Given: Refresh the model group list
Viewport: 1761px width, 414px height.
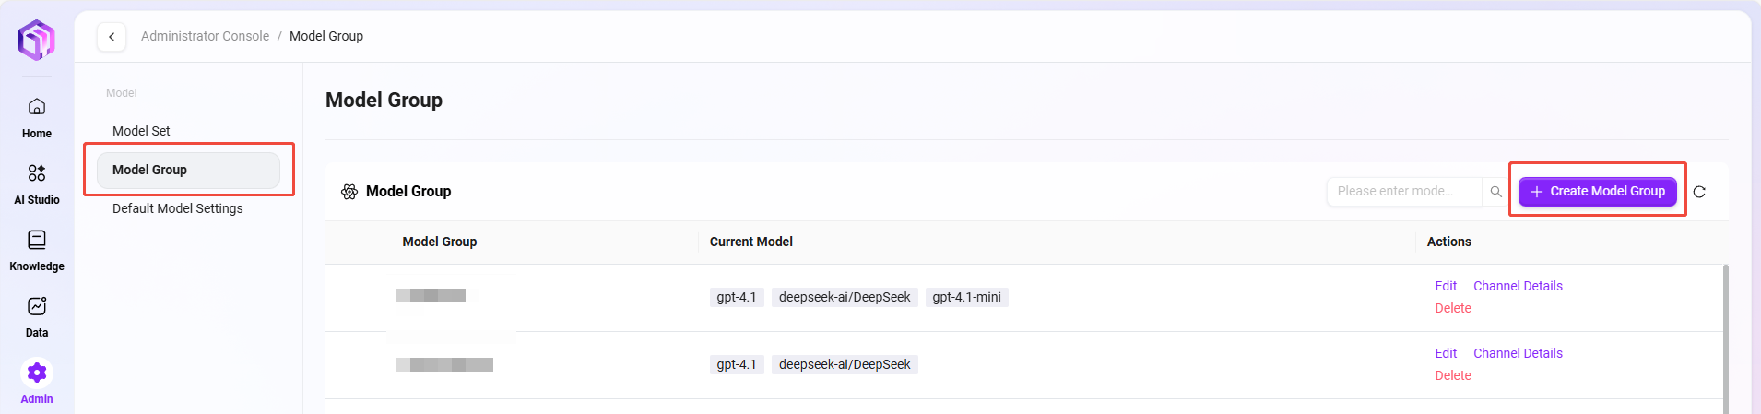Looking at the screenshot, I should click(1699, 192).
